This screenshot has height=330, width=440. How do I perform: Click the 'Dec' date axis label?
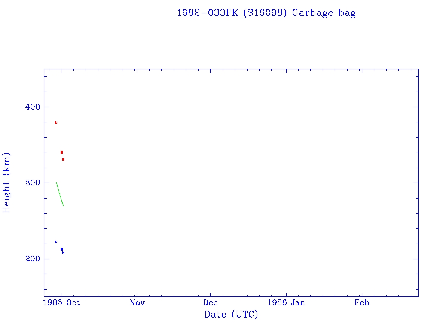(x=211, y=303)
